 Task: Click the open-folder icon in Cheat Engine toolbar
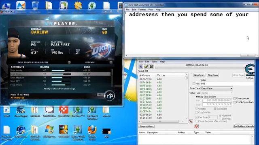(x=146, y=66)
